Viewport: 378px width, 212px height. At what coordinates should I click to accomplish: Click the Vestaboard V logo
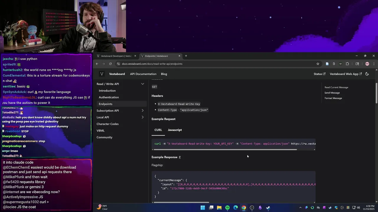tap(102, 74)
